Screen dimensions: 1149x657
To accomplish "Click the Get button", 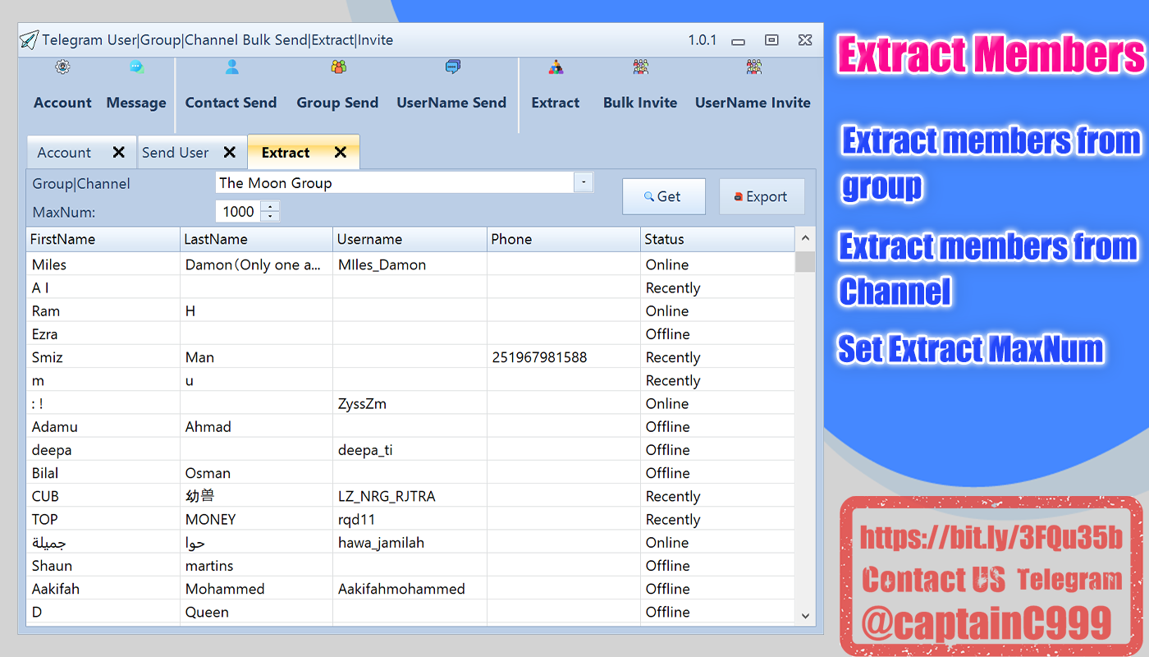I will [663, 197].
